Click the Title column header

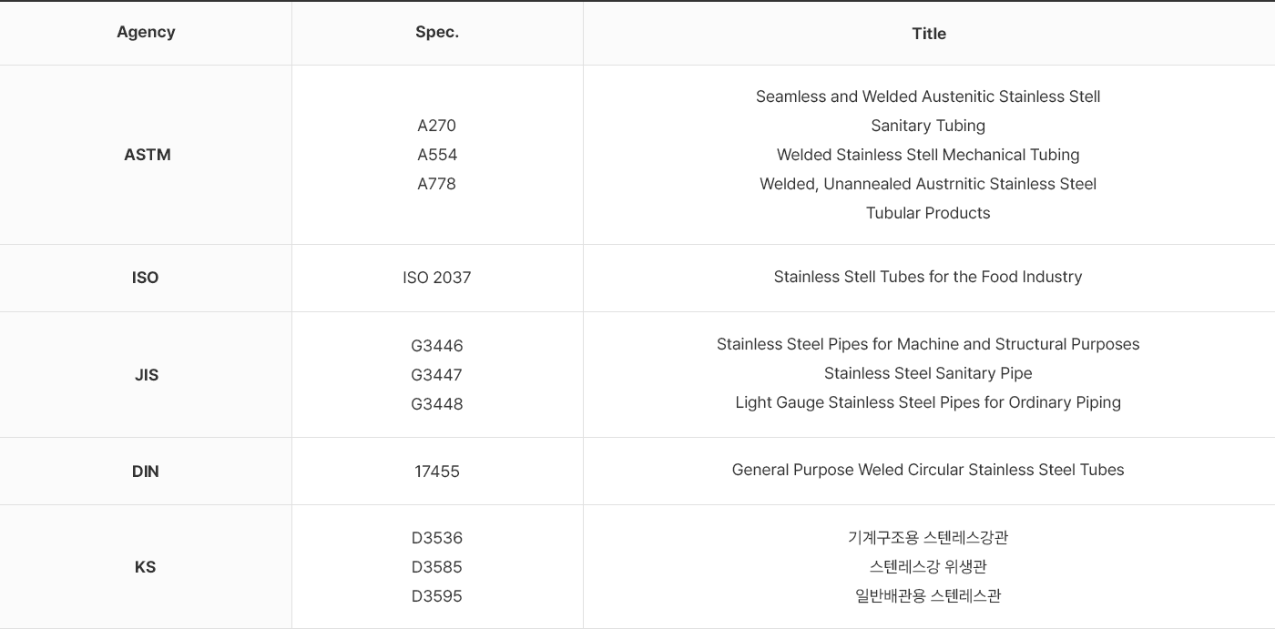929,34
